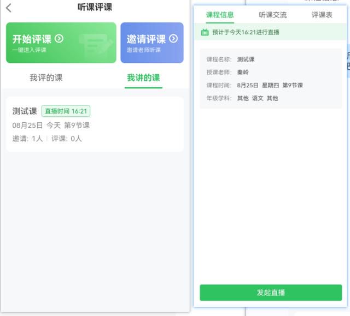Click the arrow icon beside 开始评课
The height and width of the screenshot is (316, 350).
coord(59,39)
